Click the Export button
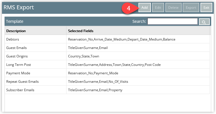The height and width of the screenshot is (114, 216). tap(191, 8)
